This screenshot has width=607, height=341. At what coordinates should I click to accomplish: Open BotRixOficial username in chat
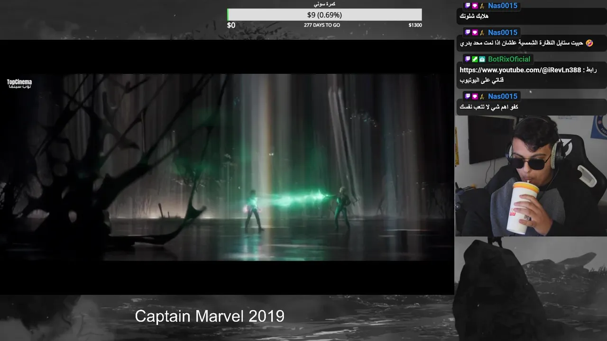pyautogui.click(x=509, y=59)
